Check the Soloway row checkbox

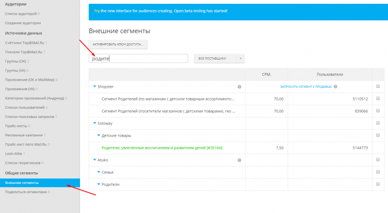378,123
